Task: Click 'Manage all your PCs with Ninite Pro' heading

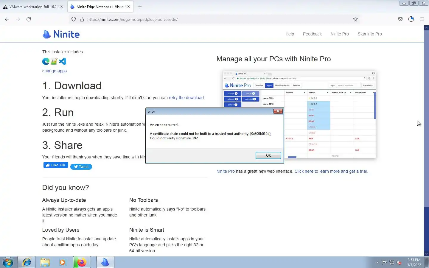Action: [x=273, y=59]
